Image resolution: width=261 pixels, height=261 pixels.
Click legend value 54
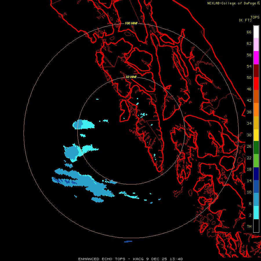[x=249, y=66]
